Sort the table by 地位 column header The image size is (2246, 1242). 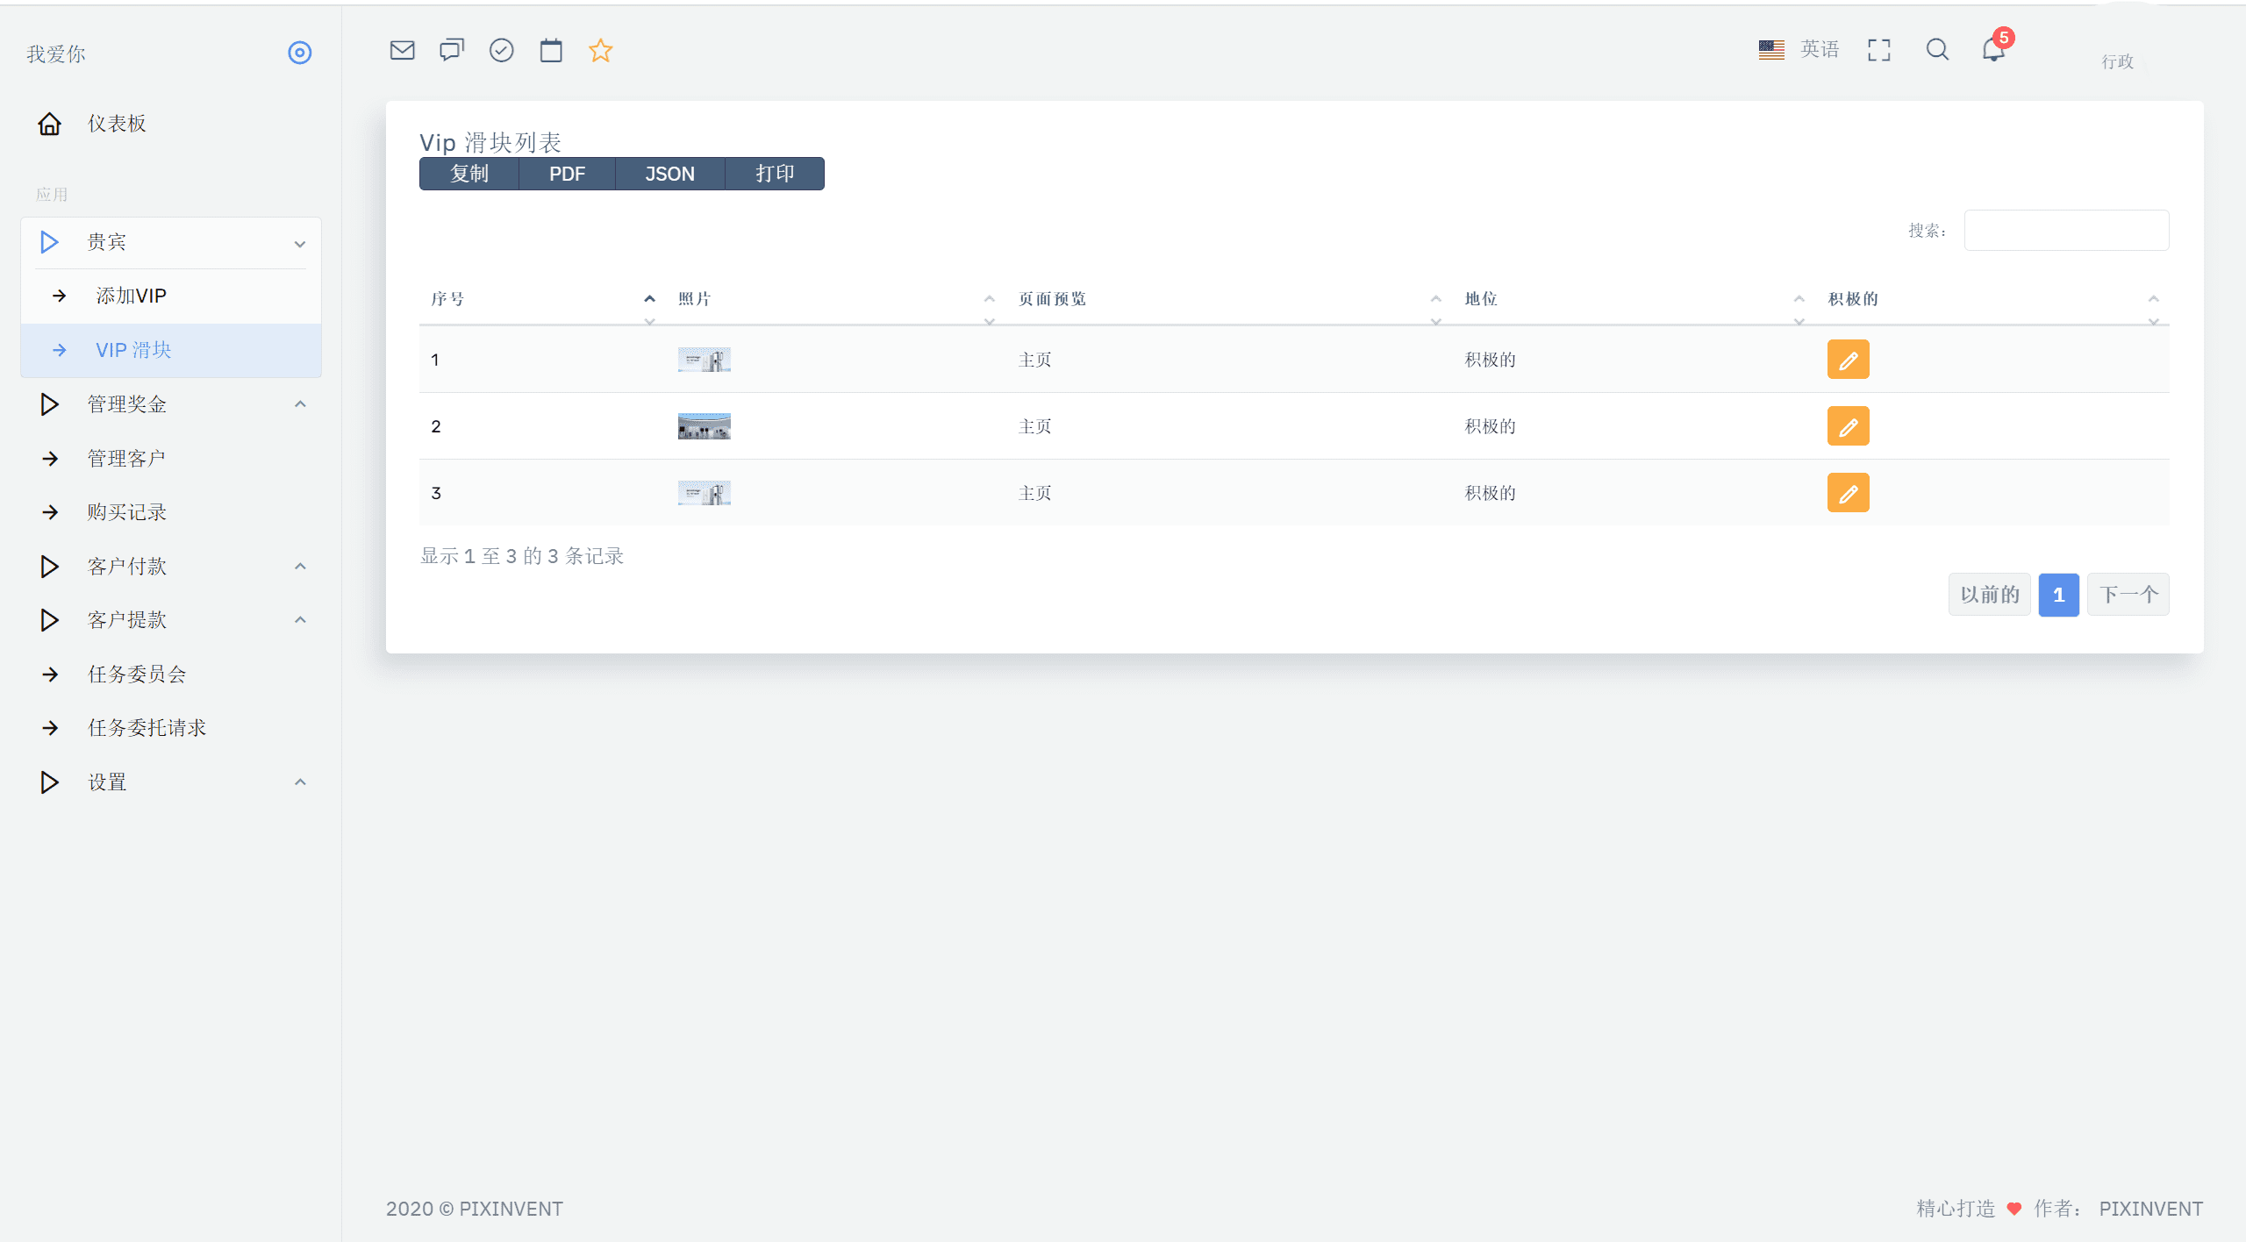[1481, 299]
